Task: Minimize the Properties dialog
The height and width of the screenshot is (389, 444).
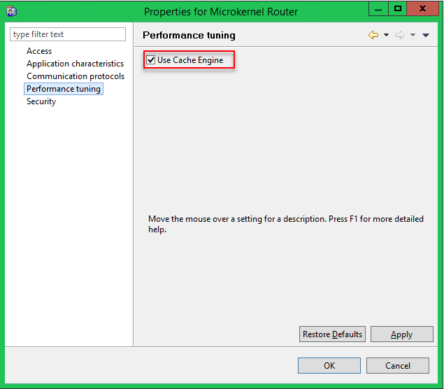Action: pos(378,9)
